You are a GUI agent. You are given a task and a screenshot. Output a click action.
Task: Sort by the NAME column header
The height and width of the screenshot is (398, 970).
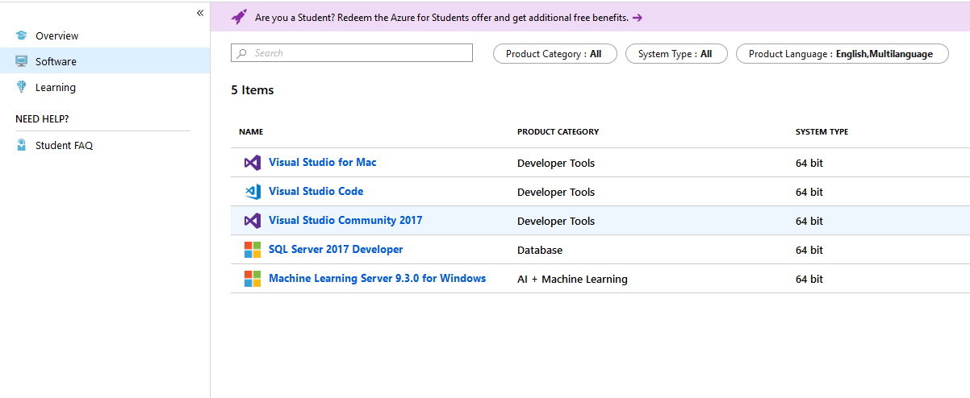coord(251,131)
